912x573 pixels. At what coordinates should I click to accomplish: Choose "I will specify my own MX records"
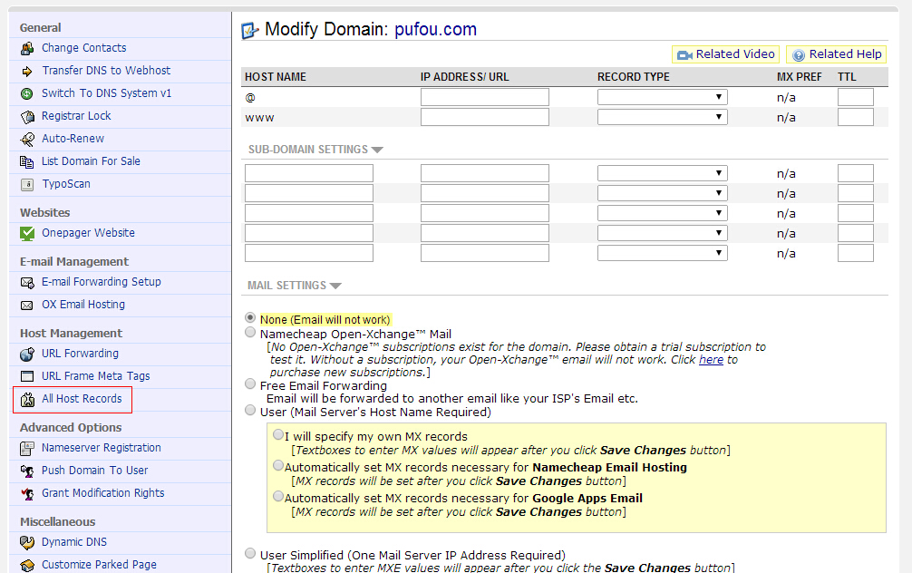click(x=278, y=435)
